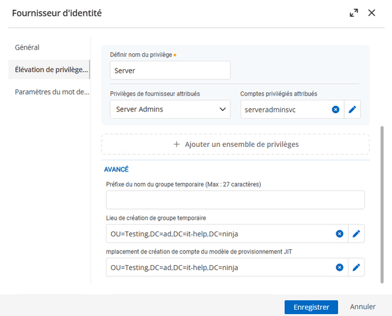392x316 pixels.
Task: Open the Server Admins privileges dropdown
Action: [x=170, y=110]
